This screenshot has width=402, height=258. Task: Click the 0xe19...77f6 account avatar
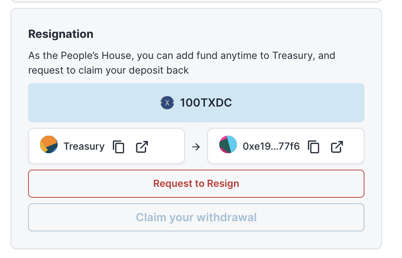228,144
